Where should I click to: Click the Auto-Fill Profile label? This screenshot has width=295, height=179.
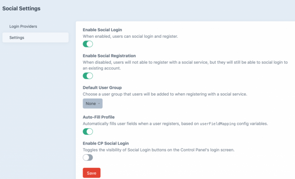tap(98, 117)
